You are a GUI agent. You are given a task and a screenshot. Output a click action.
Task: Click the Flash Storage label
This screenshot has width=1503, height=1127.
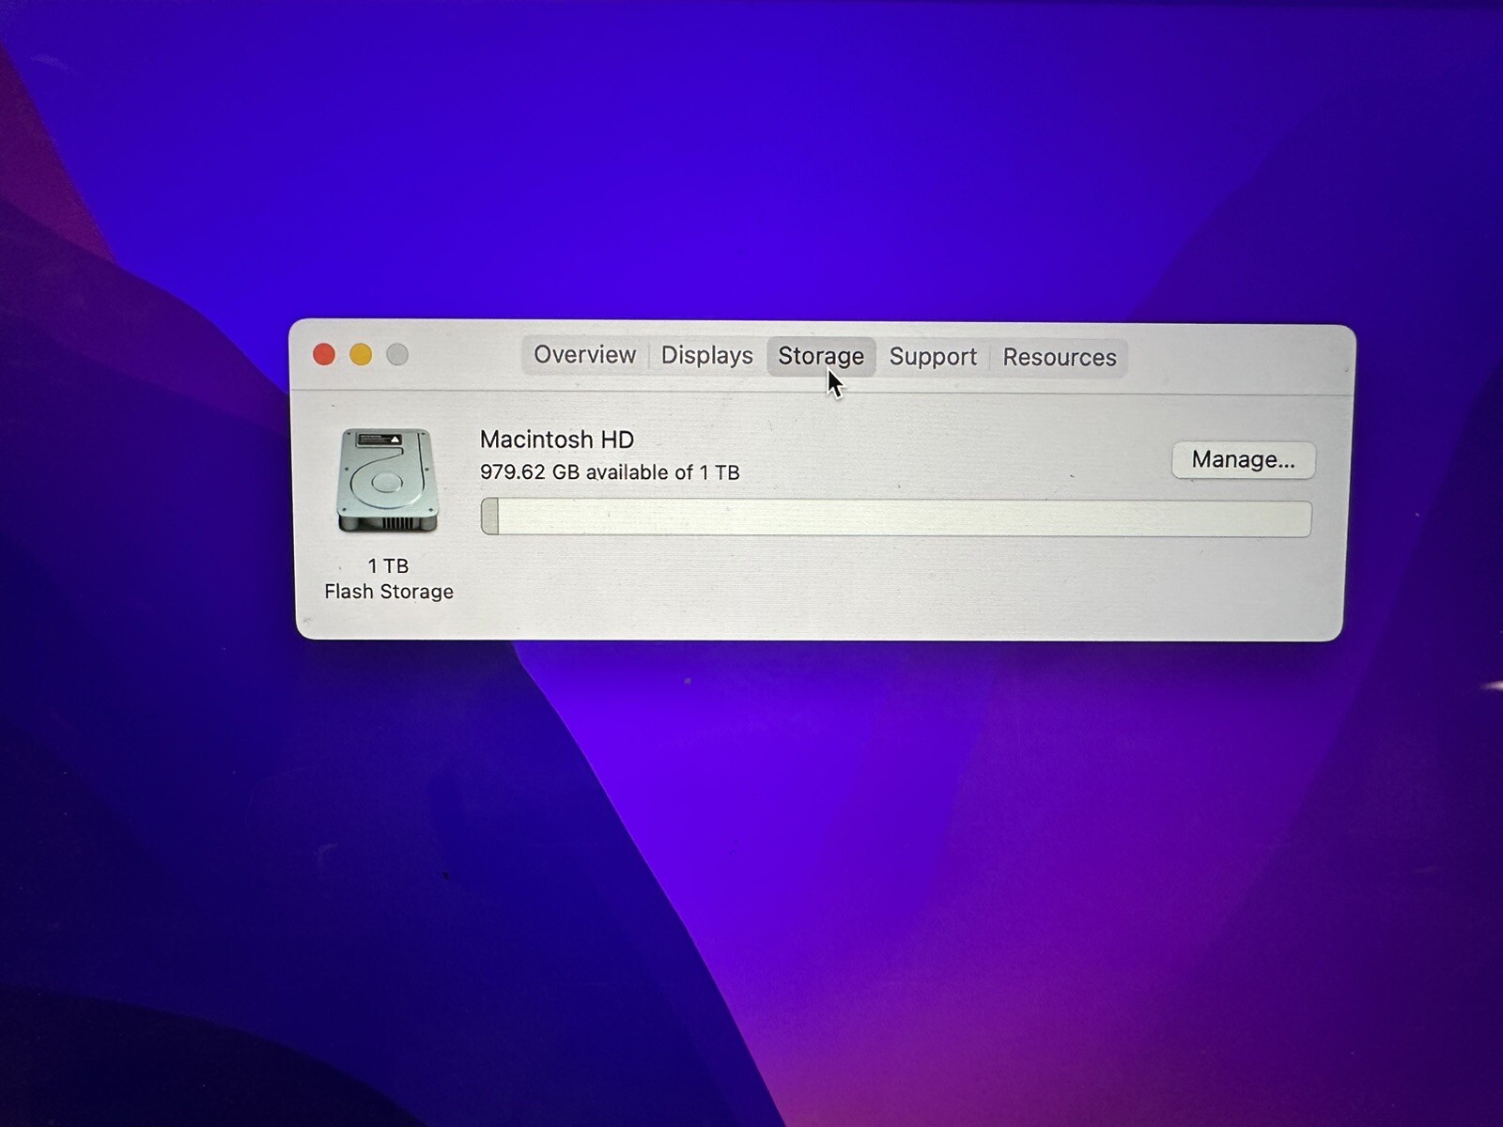click(x=389, y=592)
